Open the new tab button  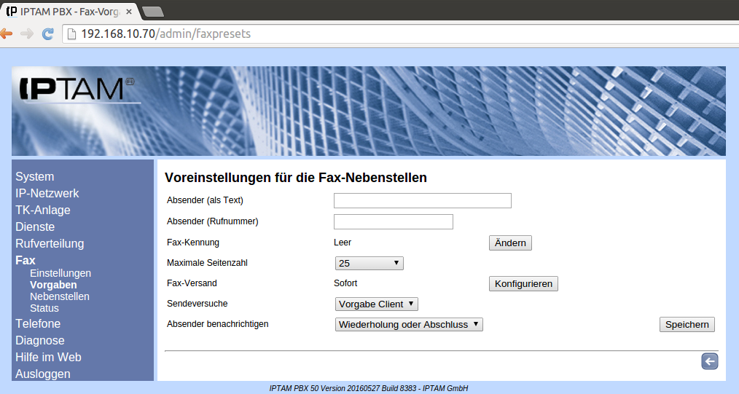coord(152,11)
